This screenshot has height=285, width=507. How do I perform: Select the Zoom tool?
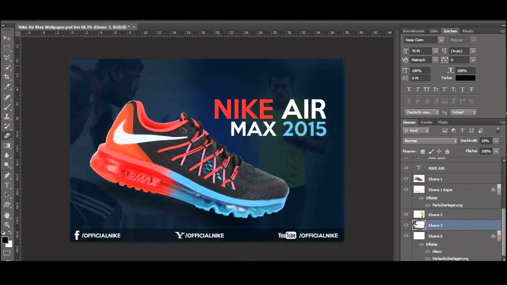click(x=7, y=225)
